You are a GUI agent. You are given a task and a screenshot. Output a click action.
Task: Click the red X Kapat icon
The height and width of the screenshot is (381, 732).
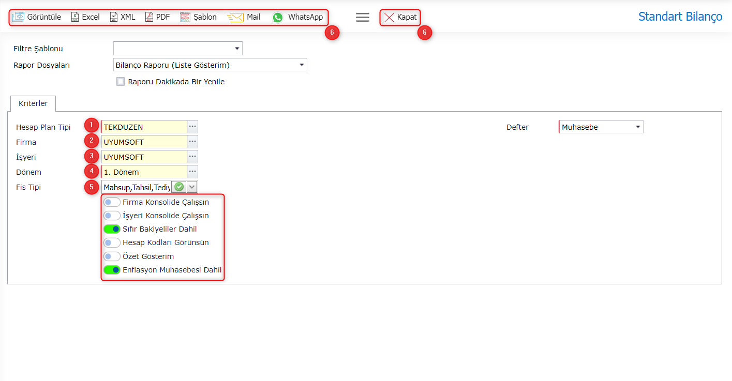[389, 17]
